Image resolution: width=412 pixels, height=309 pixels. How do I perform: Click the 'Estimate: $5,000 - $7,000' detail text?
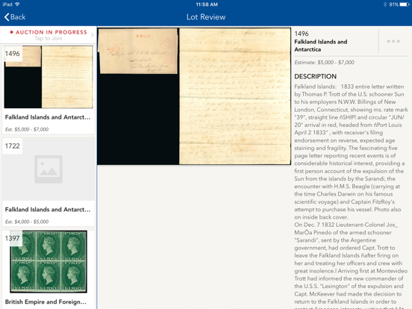[x=324, y=62]
